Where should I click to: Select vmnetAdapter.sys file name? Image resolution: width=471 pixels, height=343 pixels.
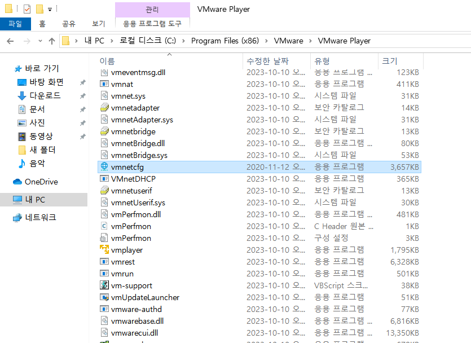[x=142, y=120]
